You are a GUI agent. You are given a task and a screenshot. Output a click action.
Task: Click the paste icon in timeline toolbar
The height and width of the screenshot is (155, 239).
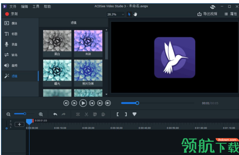(x=103, y=114)
